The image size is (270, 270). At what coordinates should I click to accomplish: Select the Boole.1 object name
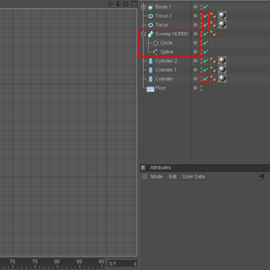coord(163,7)
